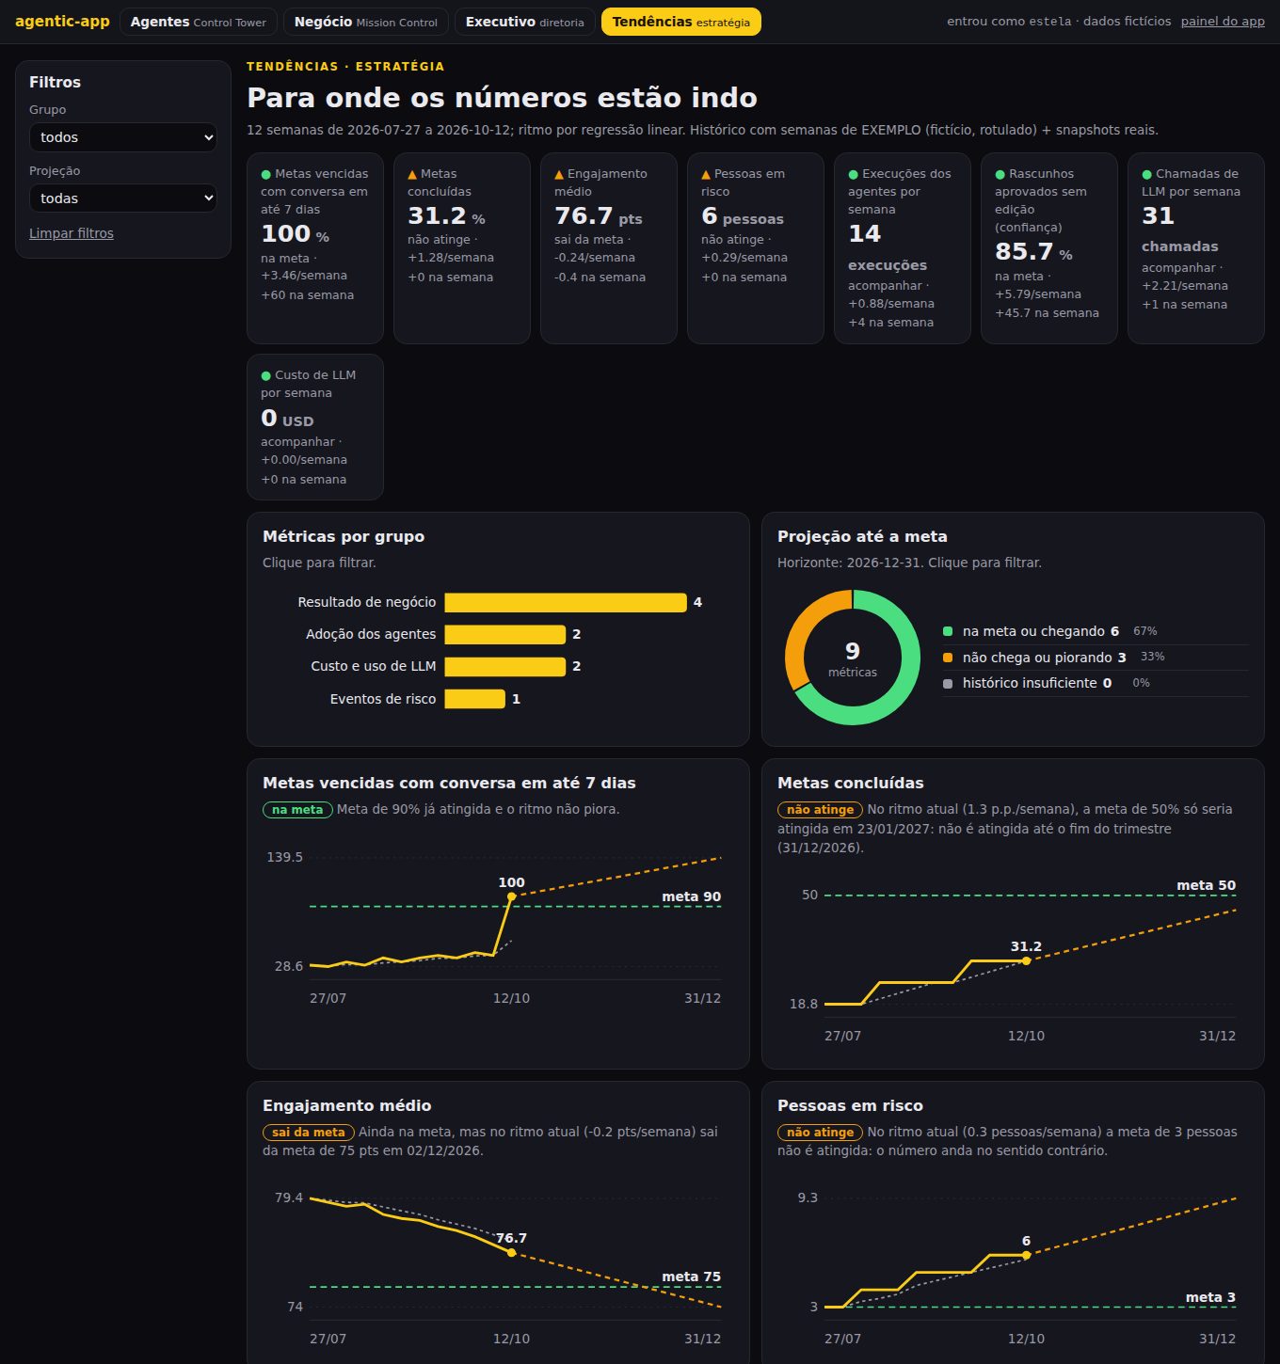Click não atinge badge in Pessoas em risco
1280x1364 pixels.
pos(820,1133)
